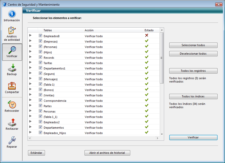225x163 pixels.
Task: Click the Estado column header
Action: pyautogui.click(x=152, y=30)
